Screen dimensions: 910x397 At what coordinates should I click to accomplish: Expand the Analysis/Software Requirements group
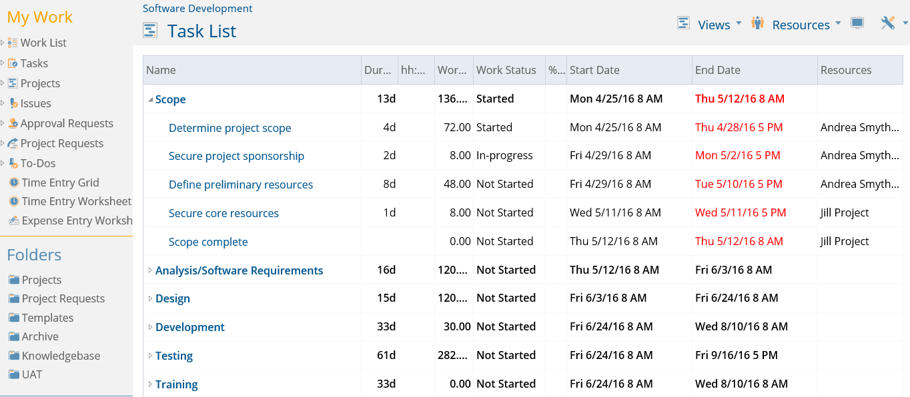tap(150, 270)
